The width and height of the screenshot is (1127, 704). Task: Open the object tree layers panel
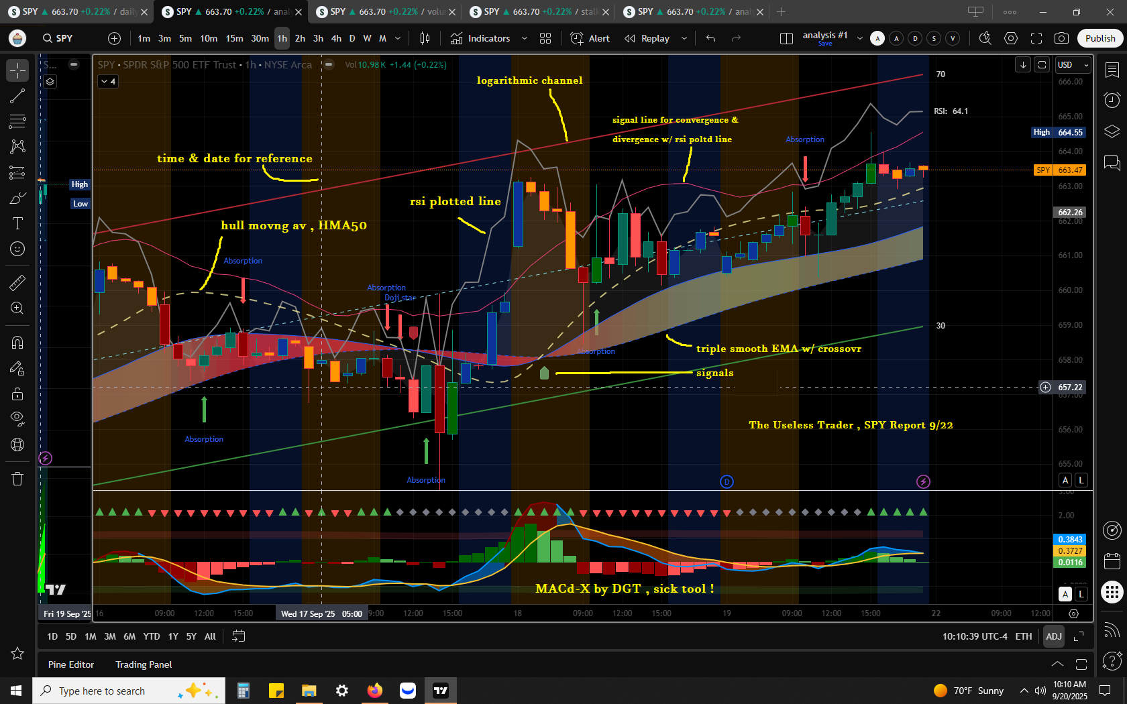[1112, 131]
